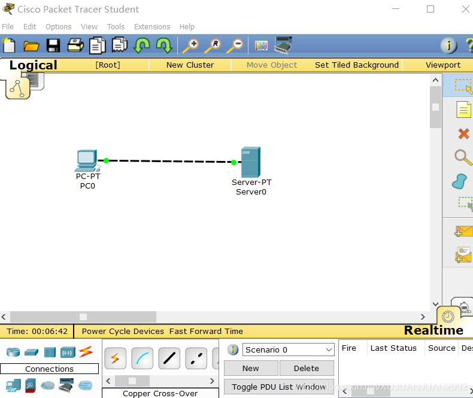Open the Tools menu
The width and height of the screenshot is (473, 398).
pyautogui.click(x=116, y=27)
